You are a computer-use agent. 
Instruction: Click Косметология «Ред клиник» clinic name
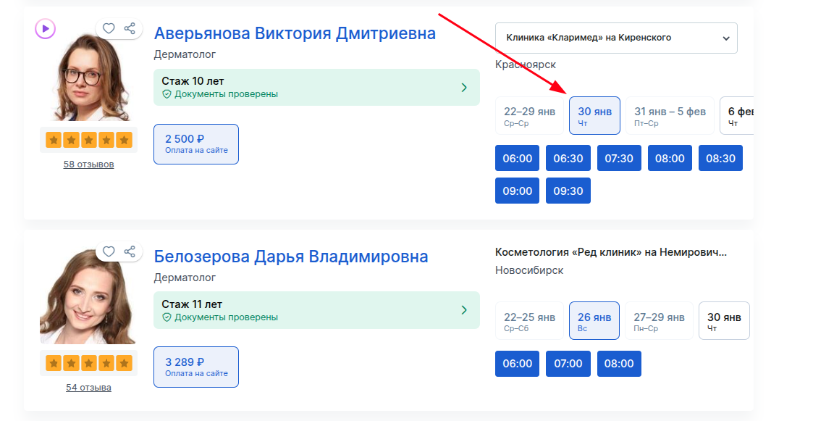coord(610,252)
